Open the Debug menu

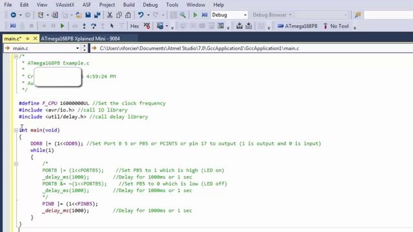pos(150,5)
